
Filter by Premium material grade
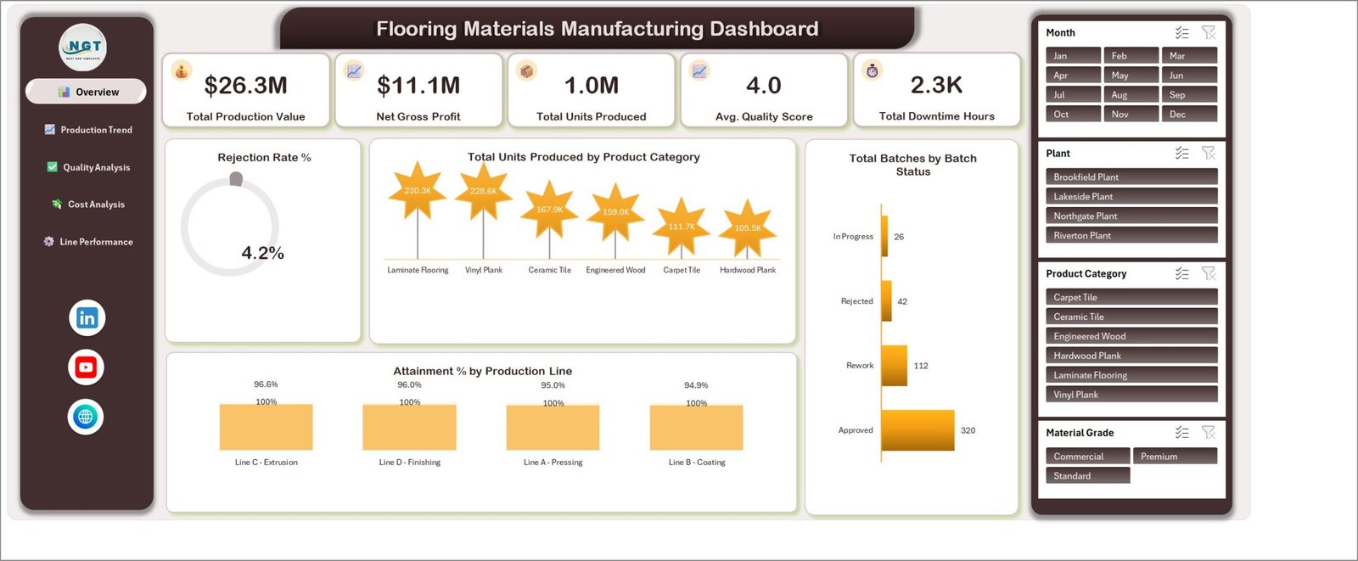click(x=1175, y=456)
